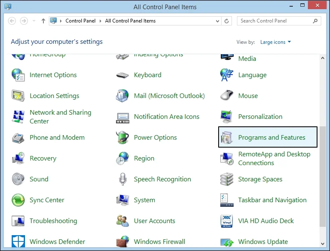Click the Control Panel icon in address bar
This screenshot has width=330, height=251.
[53, 20]
